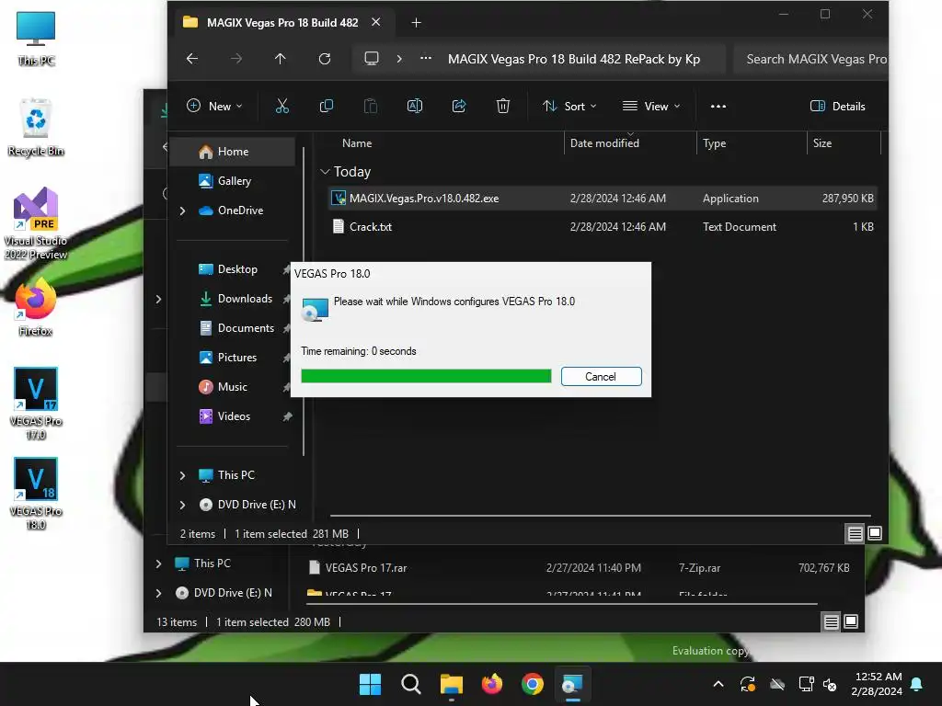Open the View dropdown menu

tap(651, 107)
